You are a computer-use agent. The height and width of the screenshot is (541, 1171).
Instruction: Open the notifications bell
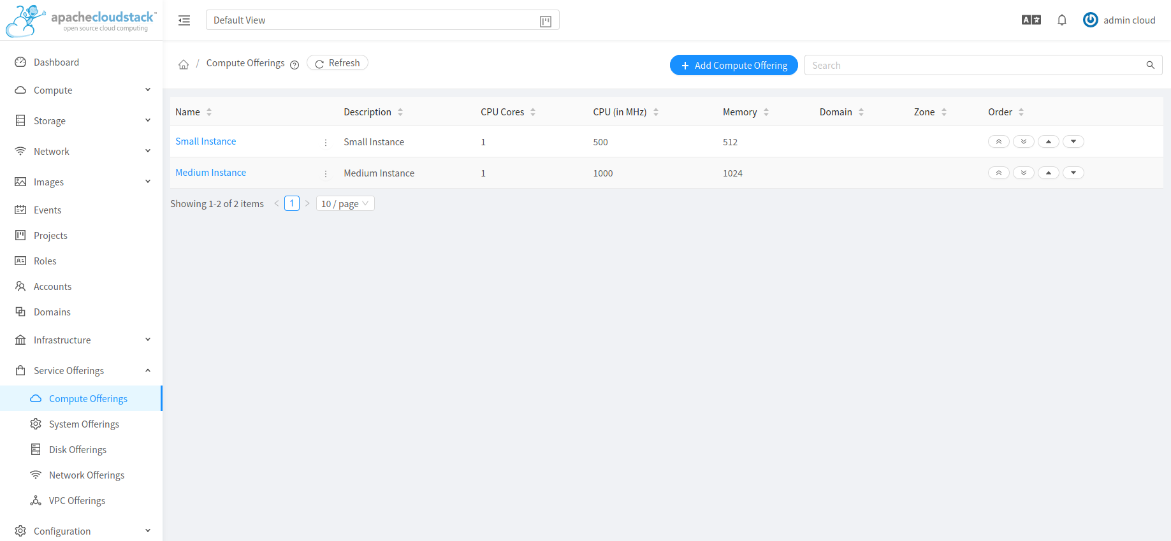pos(1061,20)
